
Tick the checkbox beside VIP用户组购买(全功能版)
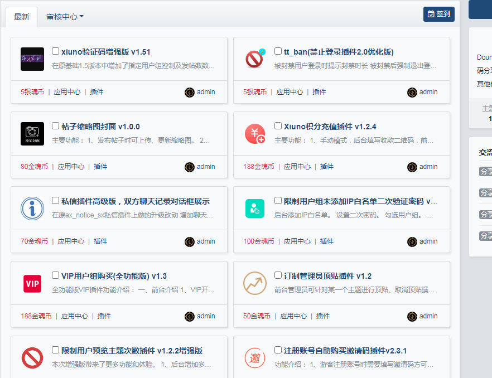(56, 275)
